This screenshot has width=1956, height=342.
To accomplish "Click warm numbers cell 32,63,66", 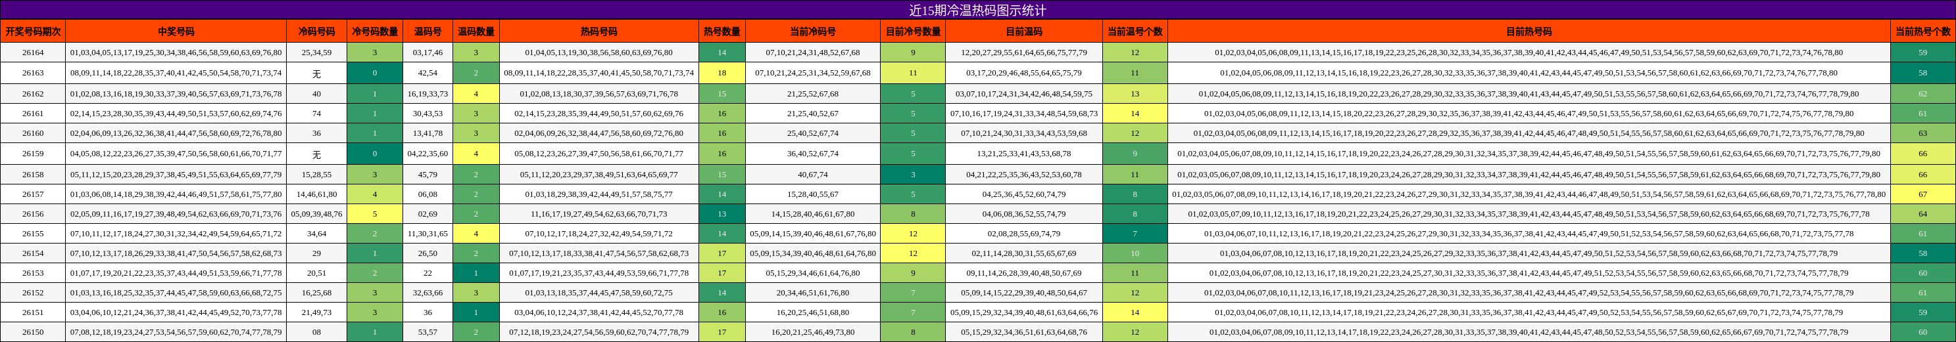I will tap(428, 293).
